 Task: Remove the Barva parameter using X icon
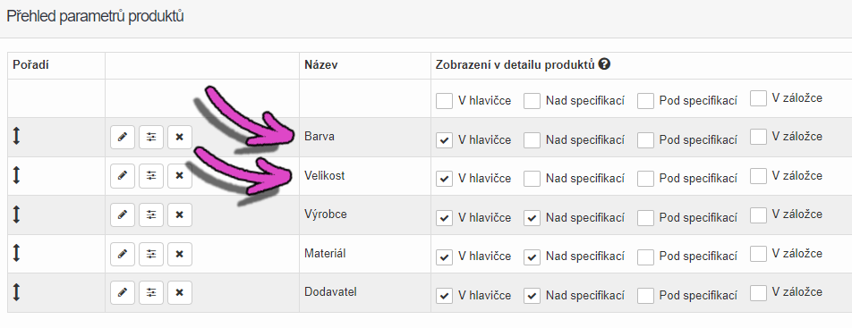click(x=180, y=137)
